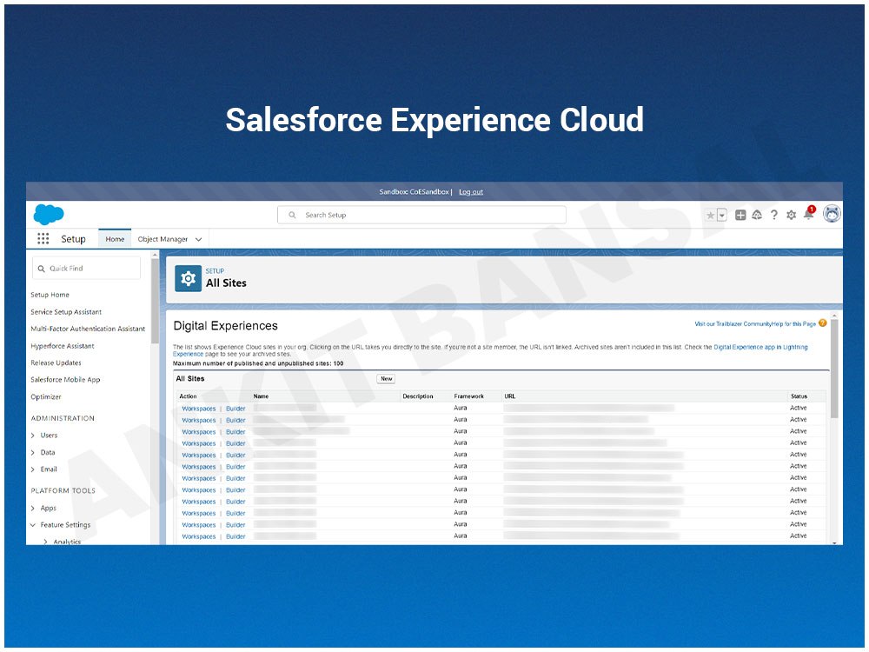Click the Action column header
The width and height of the screenshot is (869, 652).
188,396
